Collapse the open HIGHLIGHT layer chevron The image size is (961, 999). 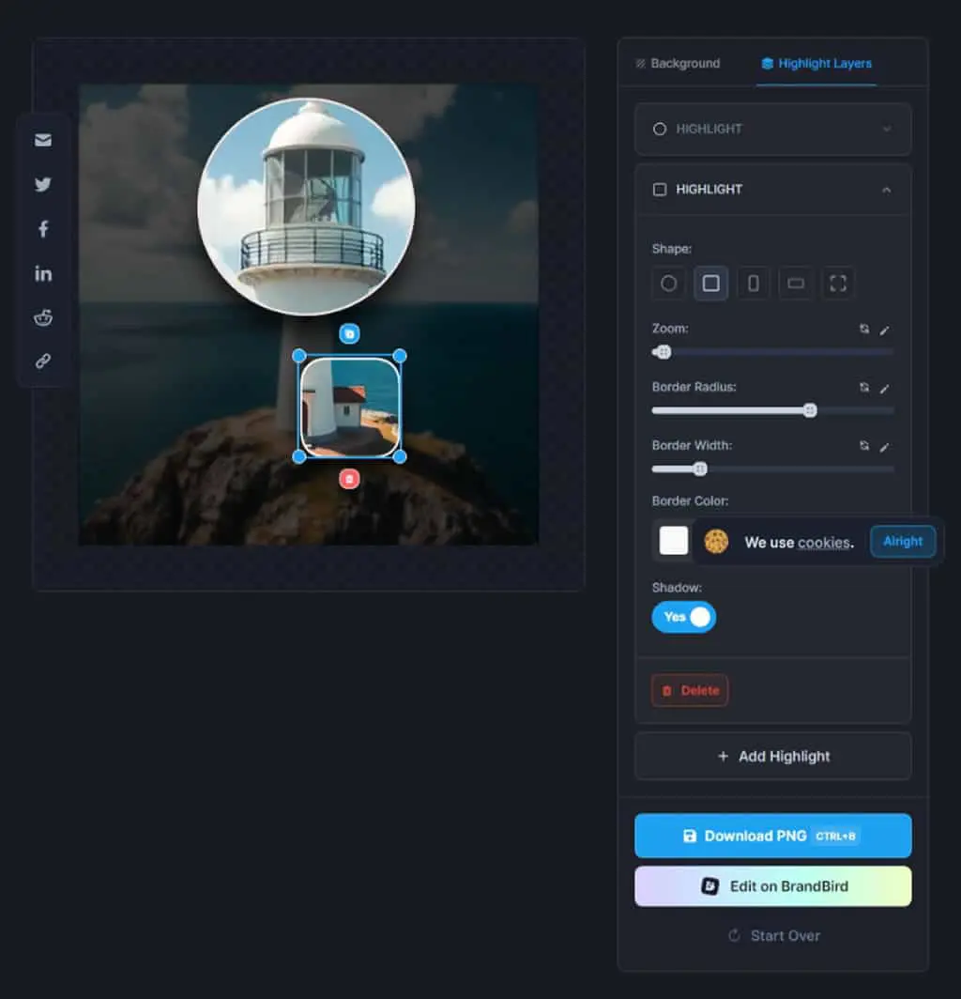click(887, 190)
